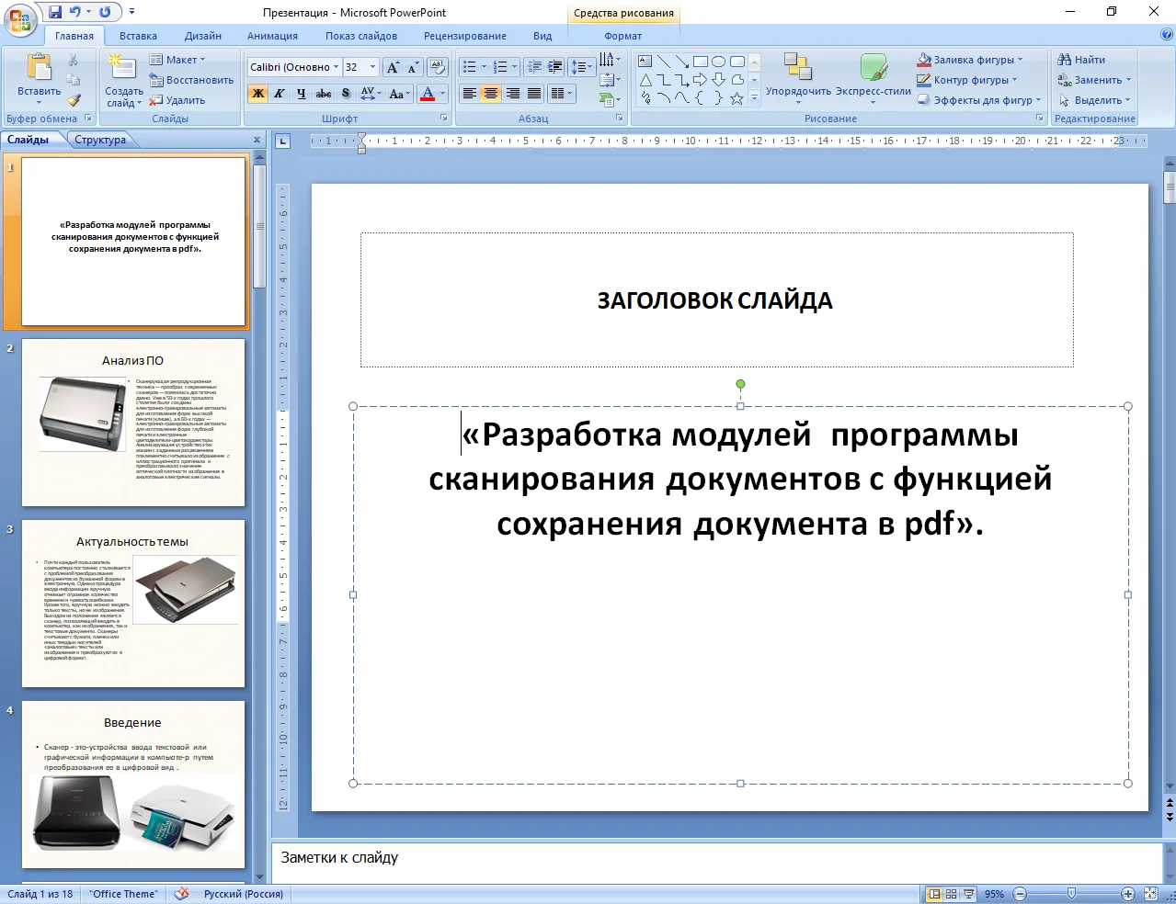Start Slide Show view from status bar
The width and height of the screenshot is (1176, 904).
coord(968,894)
